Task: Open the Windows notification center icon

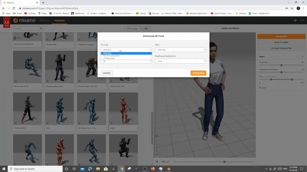Action: pos(302,169)
